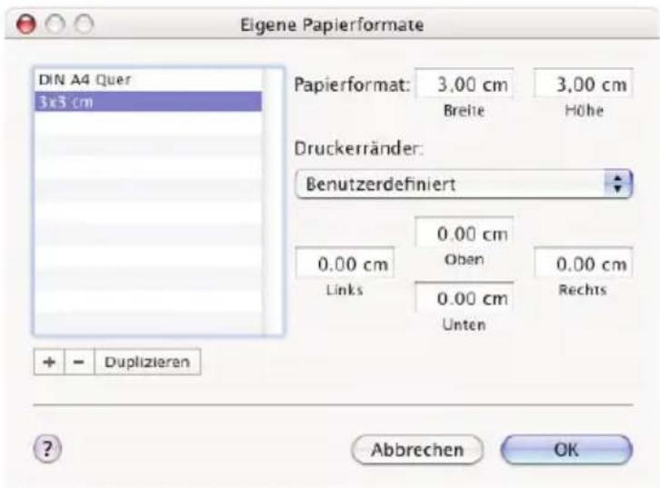Click the Rechts right margin field
This screenshot has height=488, width=660.
coord(584,263)
